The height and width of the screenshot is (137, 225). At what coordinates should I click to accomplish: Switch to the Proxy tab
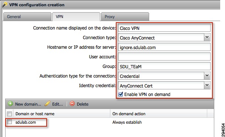click(x=125, y=17)
